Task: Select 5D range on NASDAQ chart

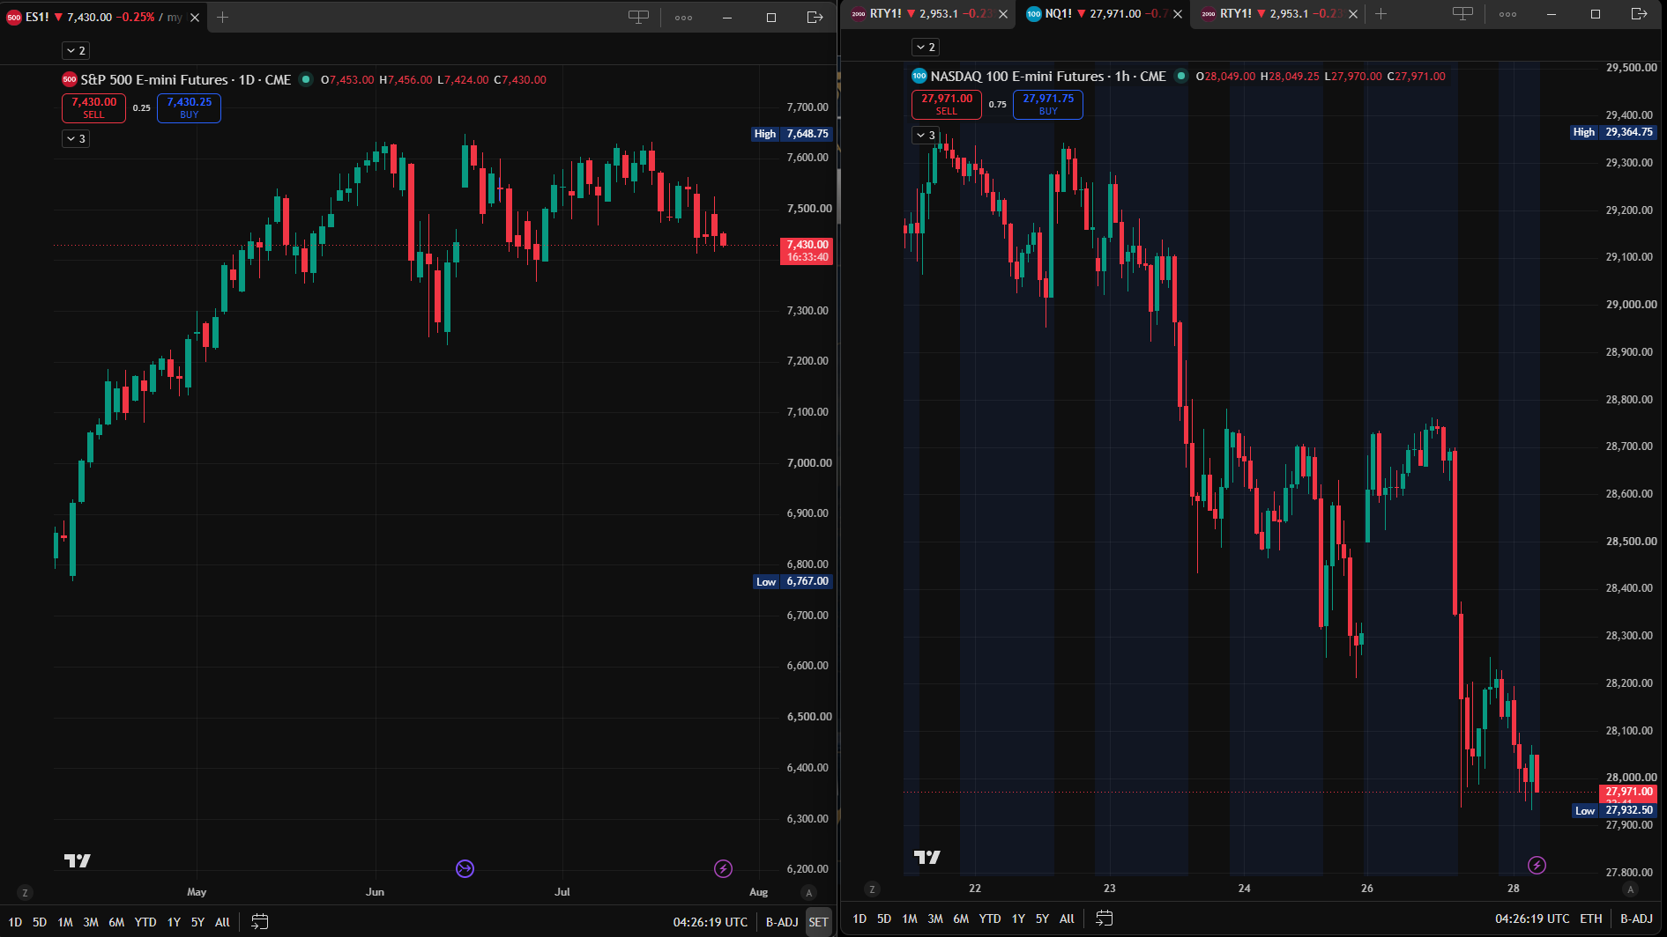Action: pyautogui.click(x=884, y=919)
